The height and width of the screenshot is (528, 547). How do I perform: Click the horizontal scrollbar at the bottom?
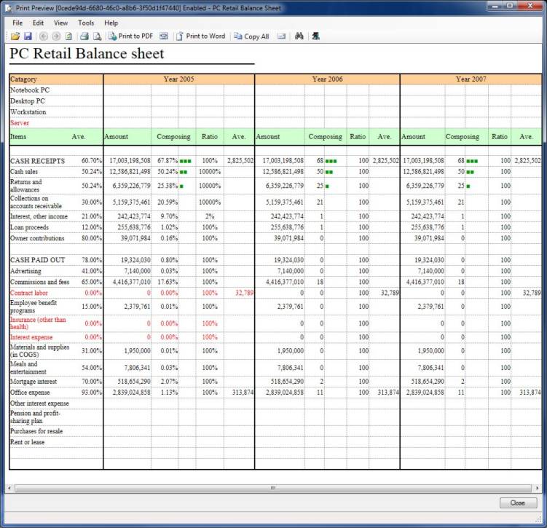273,487
